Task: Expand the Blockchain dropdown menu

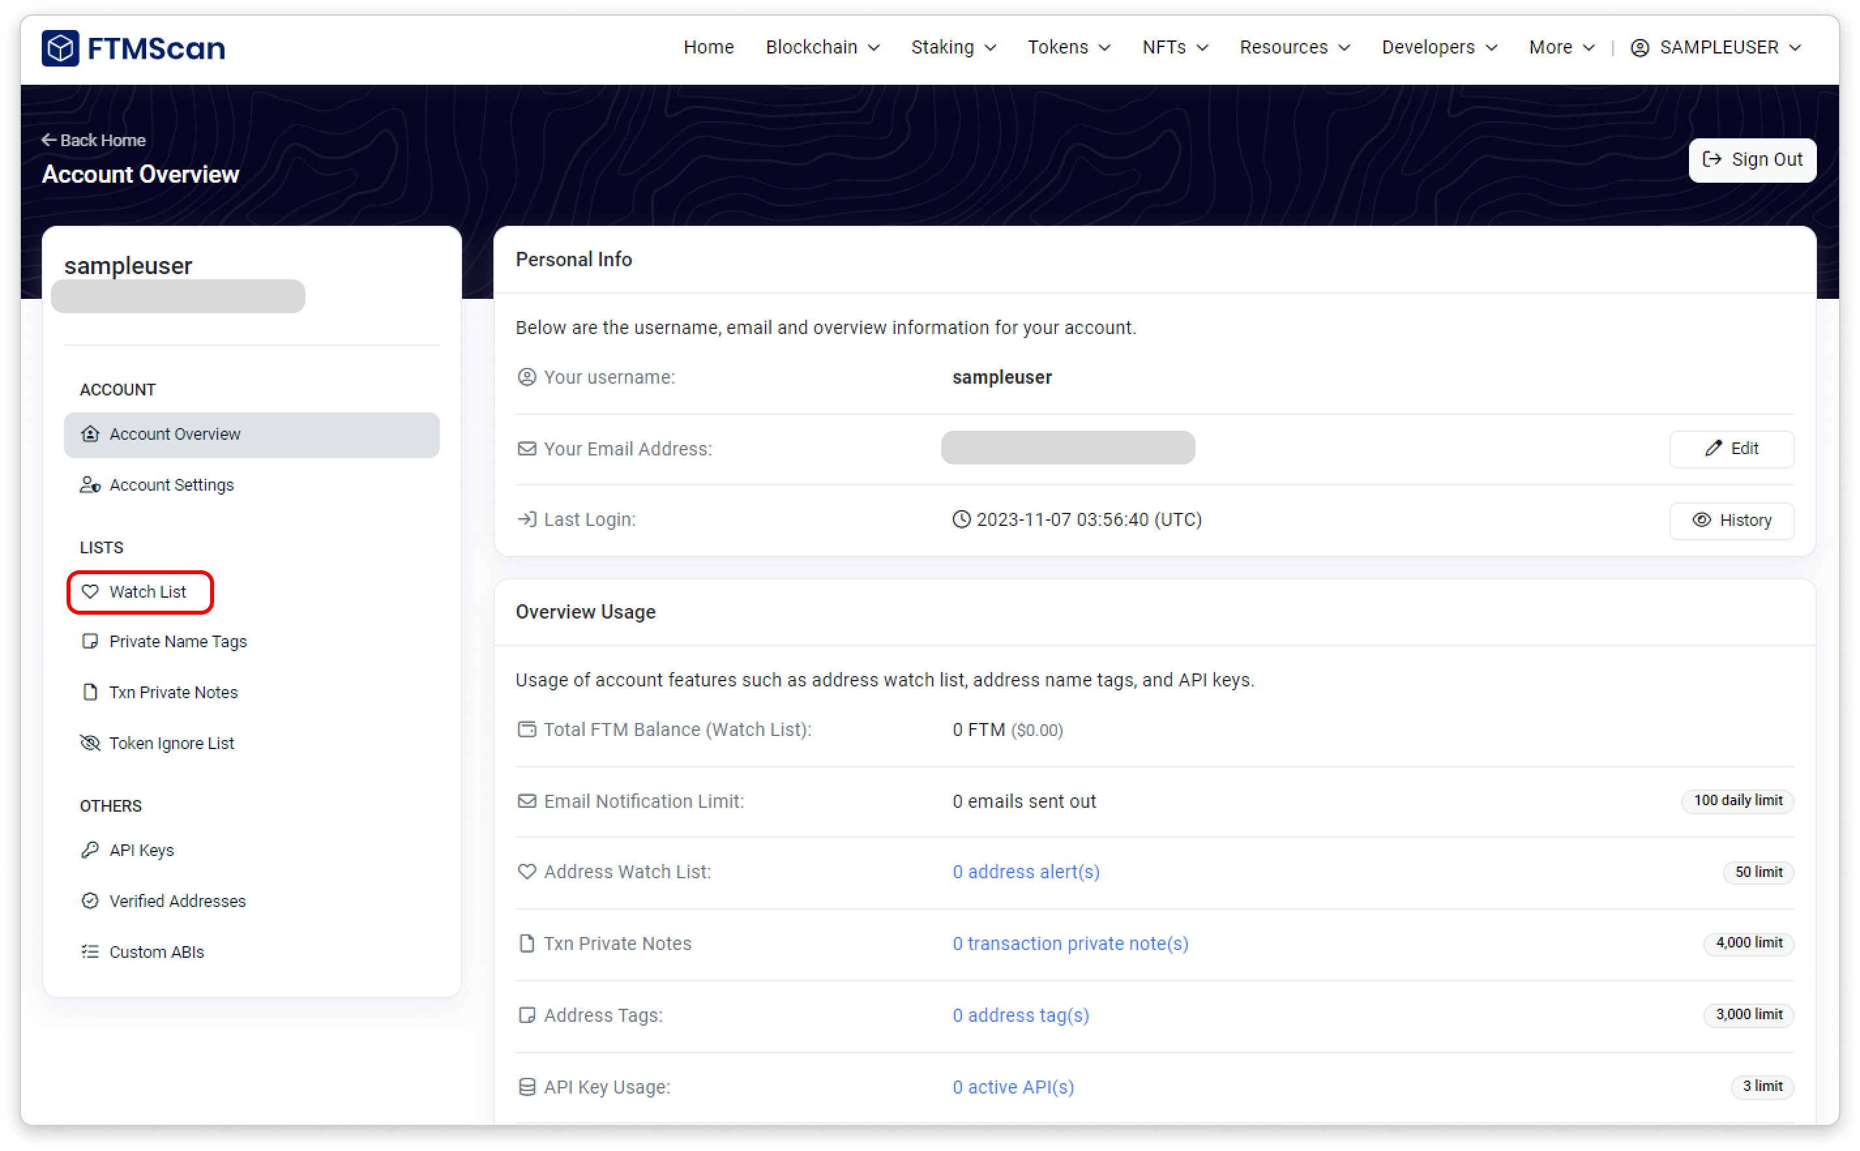Action: [x=822, y=48]
